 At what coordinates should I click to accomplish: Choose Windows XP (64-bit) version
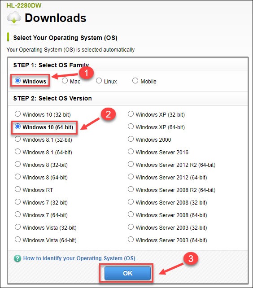coord(131,127)
